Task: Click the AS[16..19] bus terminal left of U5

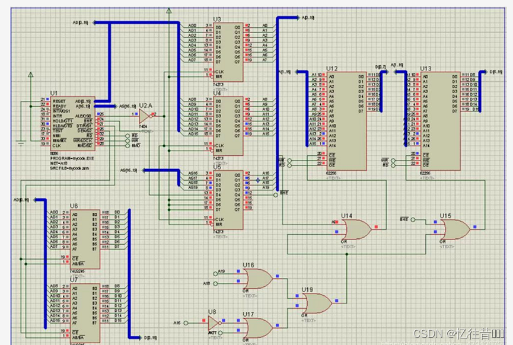Action: point(144,170)
